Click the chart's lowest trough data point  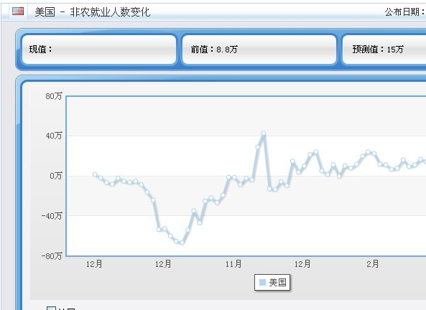pos(182,243)
